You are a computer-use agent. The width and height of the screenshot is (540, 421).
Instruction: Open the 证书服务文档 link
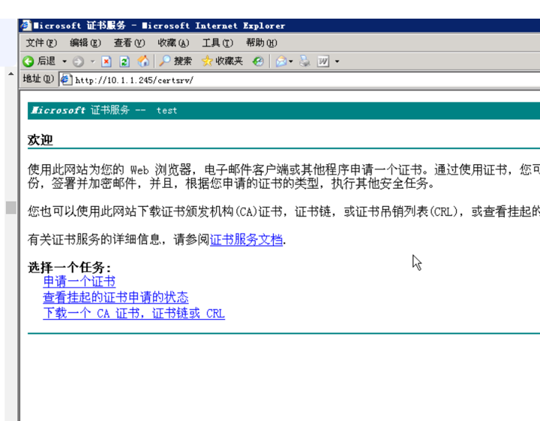coord(246,240)
